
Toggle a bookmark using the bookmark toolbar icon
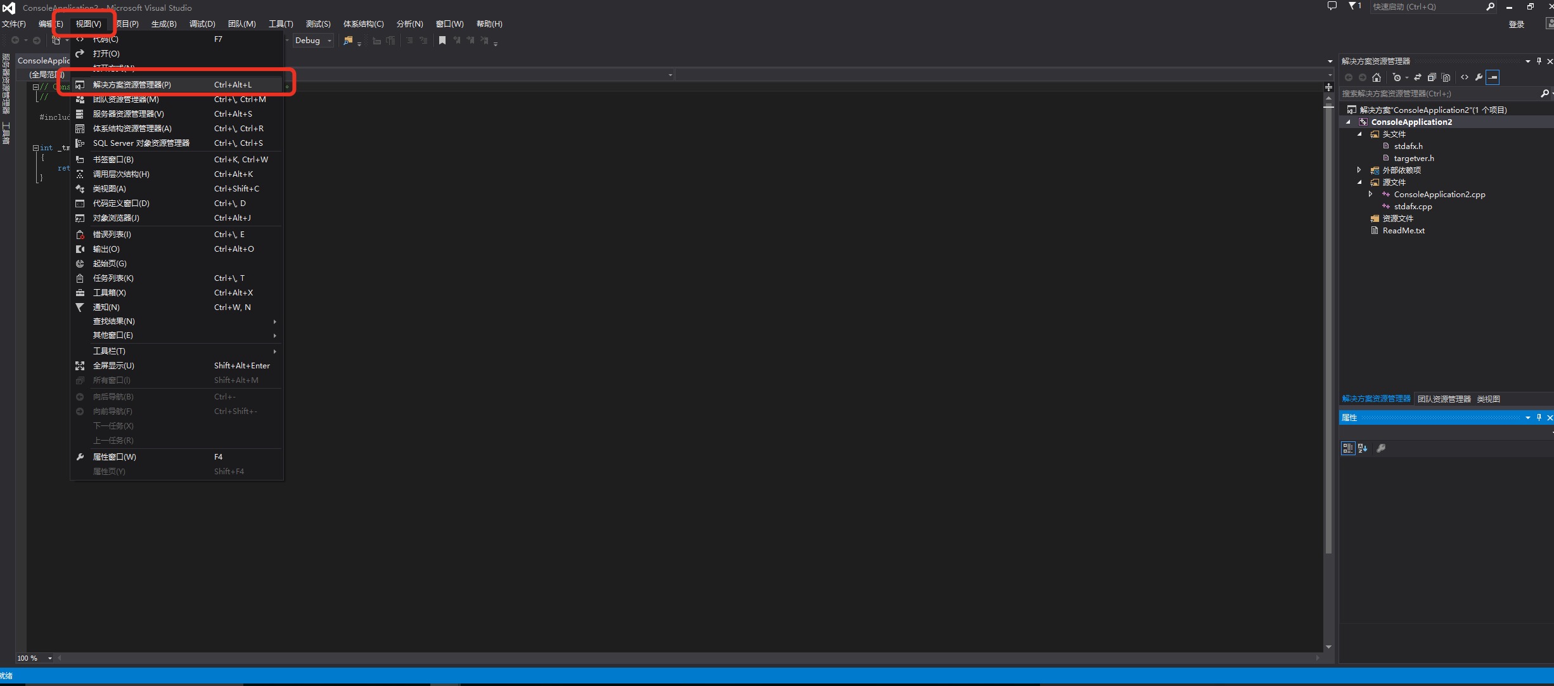(x=442, y=40)
